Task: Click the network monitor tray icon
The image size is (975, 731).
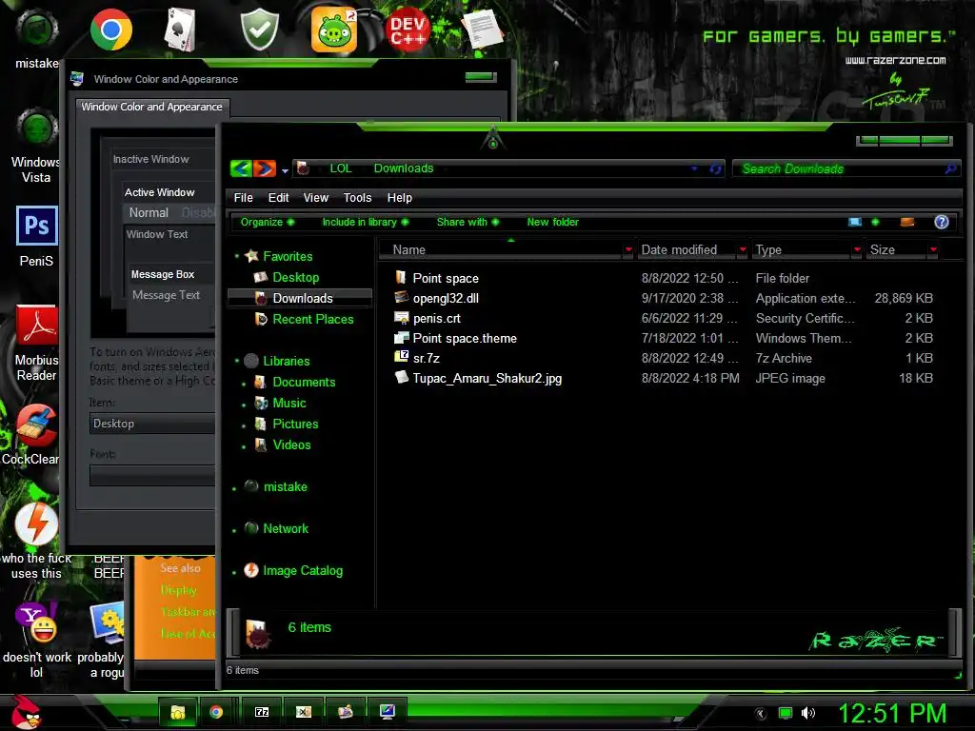Action: 786,713
